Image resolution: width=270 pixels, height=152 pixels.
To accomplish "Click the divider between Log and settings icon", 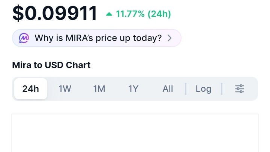I will click(222, 89).
